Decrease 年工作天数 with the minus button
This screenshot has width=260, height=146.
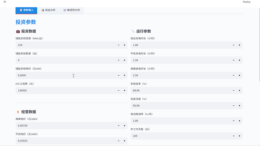[x=234, y=136]
